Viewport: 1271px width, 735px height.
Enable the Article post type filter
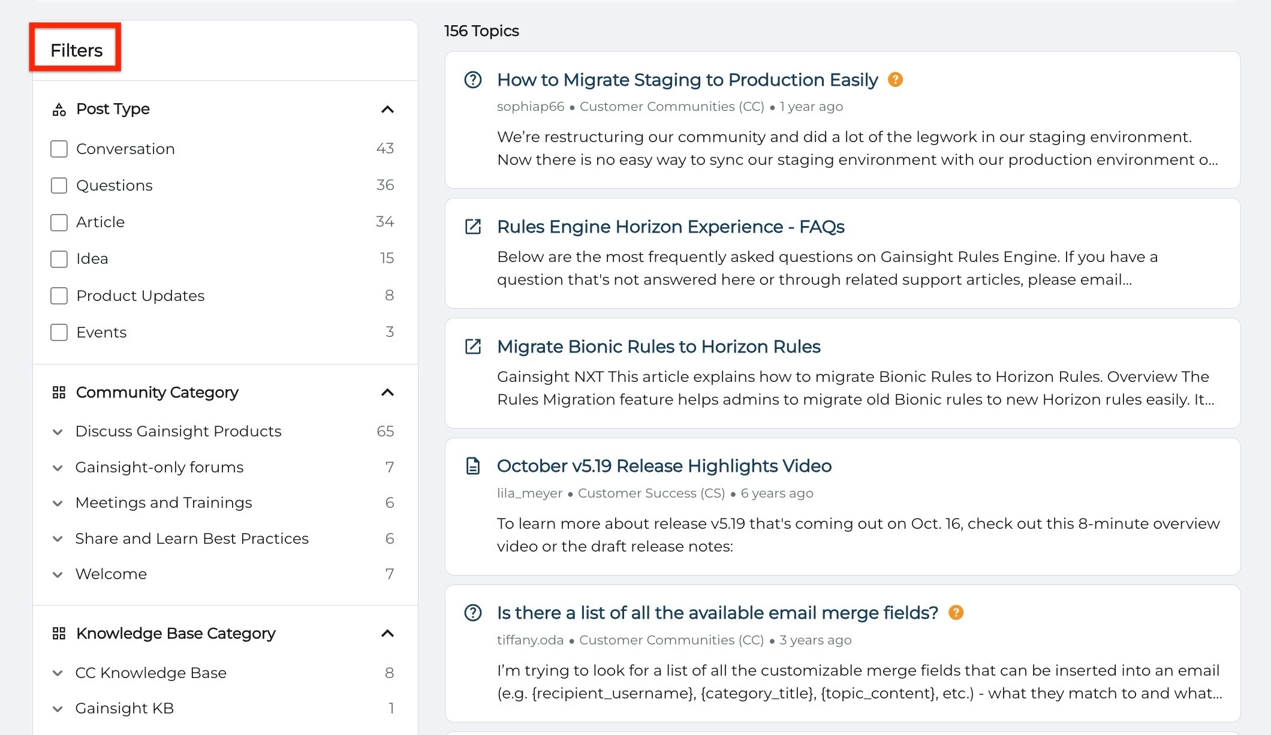(59, 222)
